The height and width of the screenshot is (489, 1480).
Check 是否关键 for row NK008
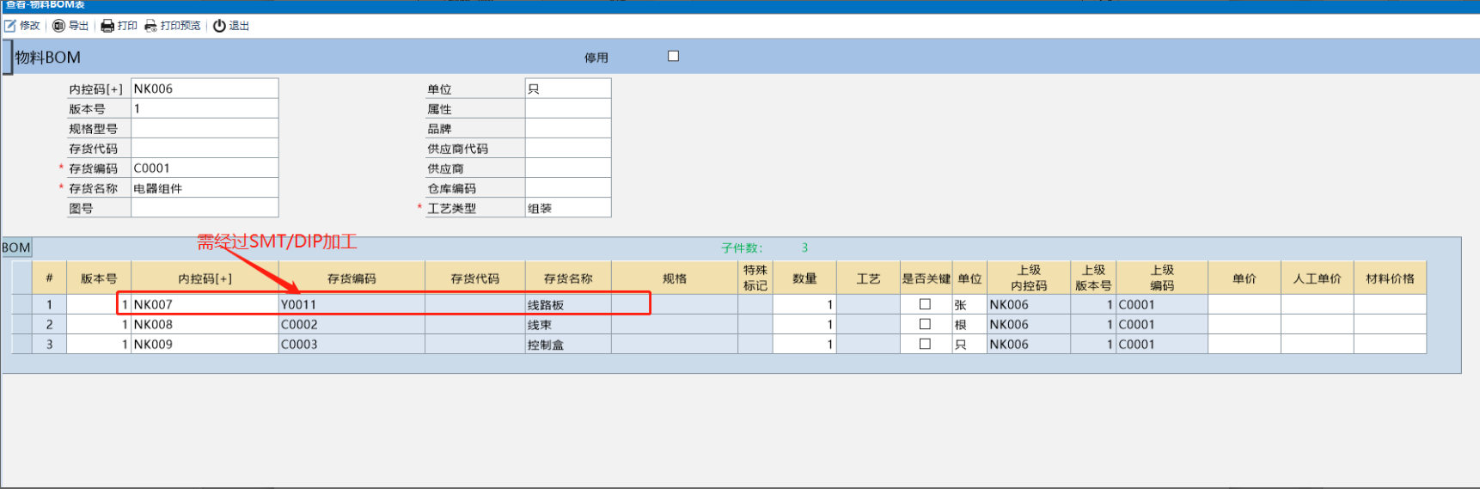tap(925, 324)
